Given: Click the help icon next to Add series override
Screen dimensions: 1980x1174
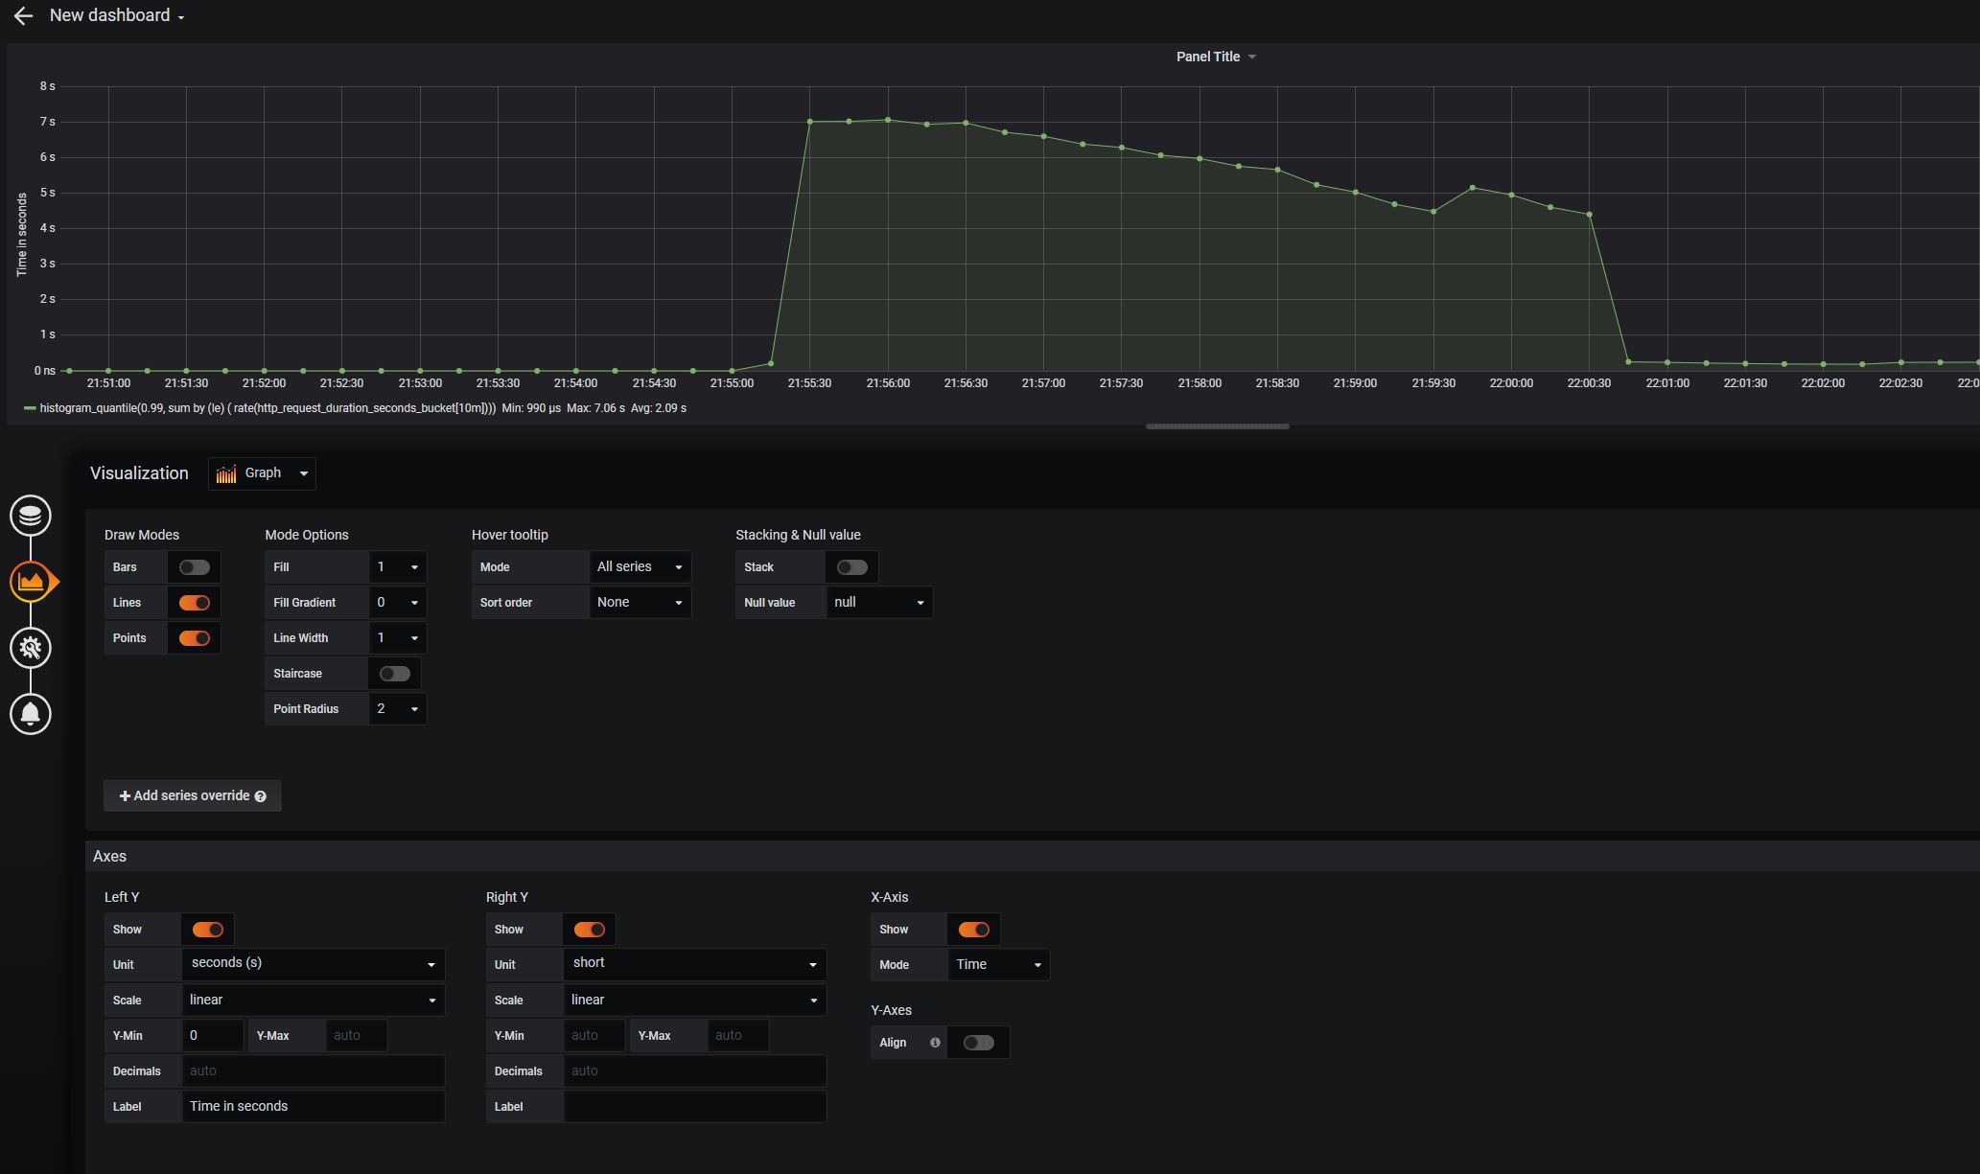Looking at the screenshot, I should click(x=260, y=795).
